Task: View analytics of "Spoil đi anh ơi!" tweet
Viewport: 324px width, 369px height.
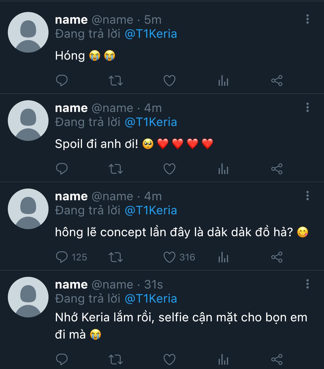Action: coord(223,169)
